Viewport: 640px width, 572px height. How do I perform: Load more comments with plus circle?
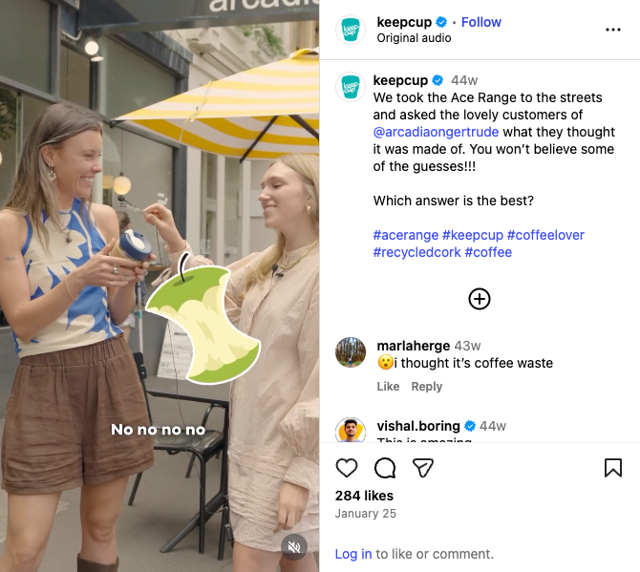[480, 299]
